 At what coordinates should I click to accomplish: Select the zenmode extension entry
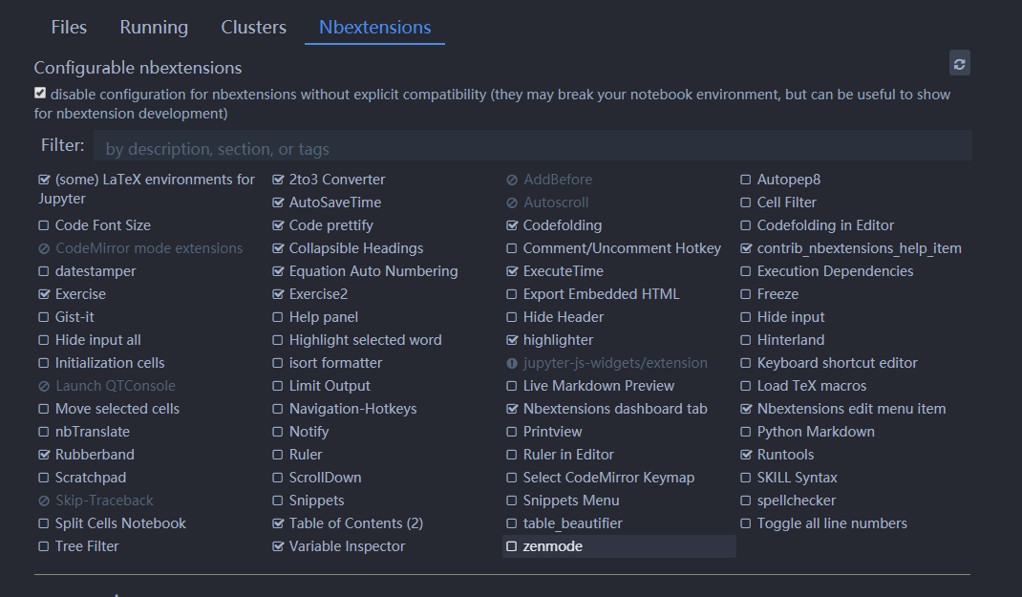tap(552, 546)
